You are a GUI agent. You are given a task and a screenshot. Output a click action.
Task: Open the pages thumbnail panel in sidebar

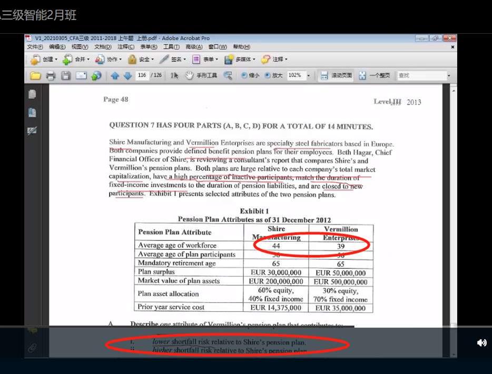pyautogui.click(x=33, y=94)
